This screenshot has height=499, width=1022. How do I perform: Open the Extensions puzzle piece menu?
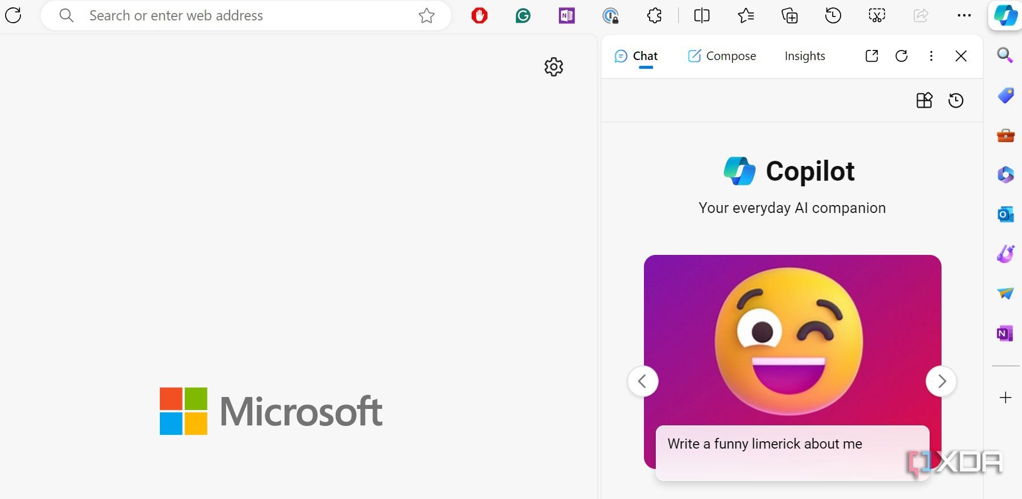(654, 16)
